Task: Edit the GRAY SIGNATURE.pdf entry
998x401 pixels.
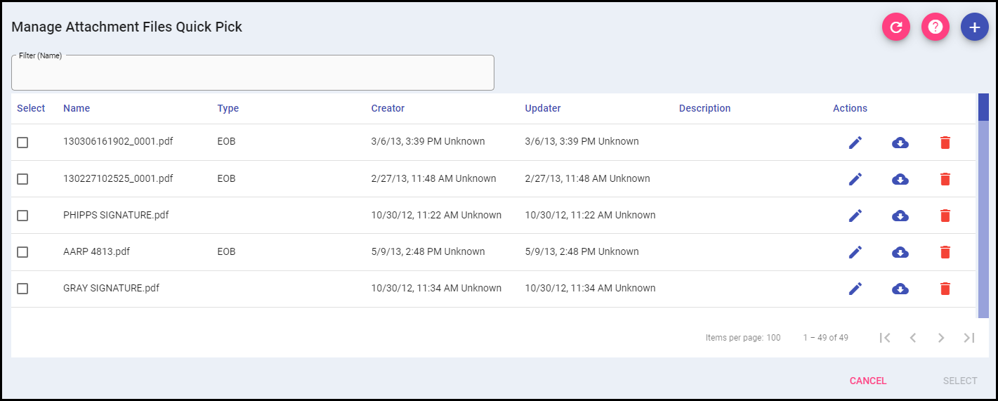Action: click(x=855, y=289)
